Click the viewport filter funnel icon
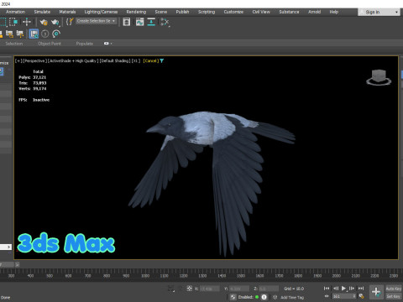Viewport: 403px width, 302px height. pos(162,60)
